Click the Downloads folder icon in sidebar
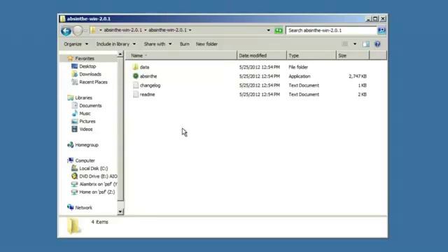 (x=75, y=74)
